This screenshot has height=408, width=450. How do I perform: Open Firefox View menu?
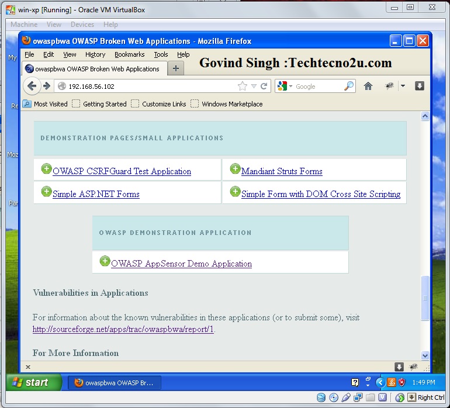70,54
